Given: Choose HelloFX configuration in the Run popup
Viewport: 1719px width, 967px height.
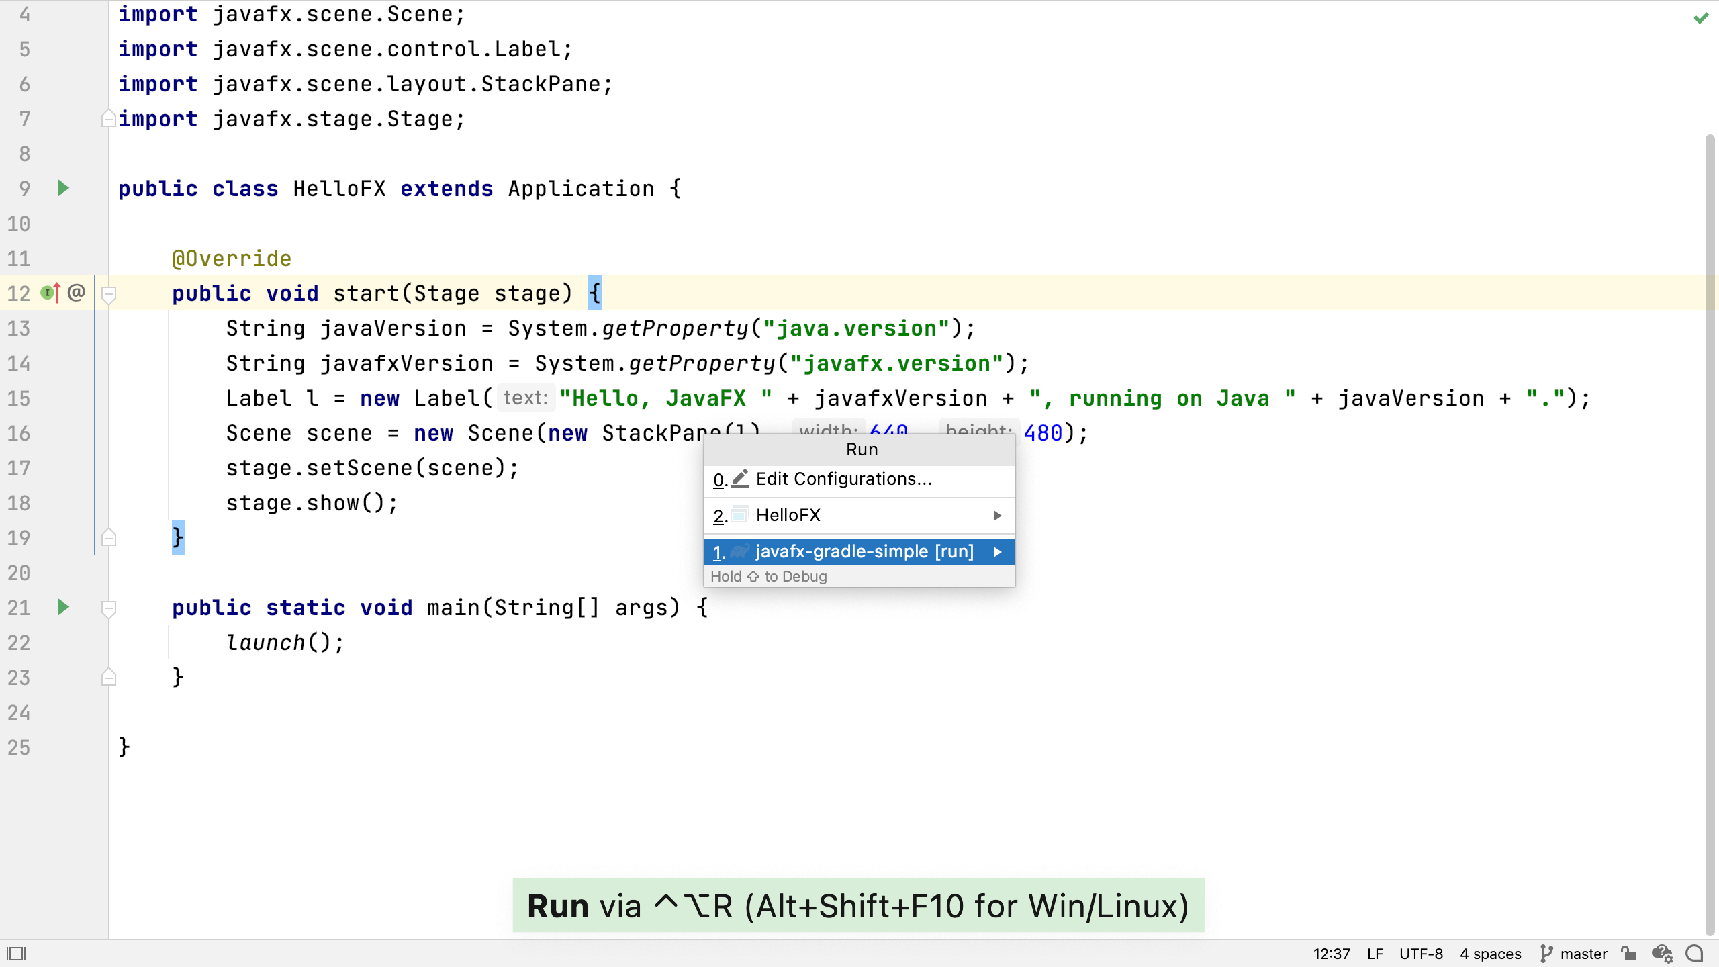Looking at the screenshot, I should [x=859, y=516].
